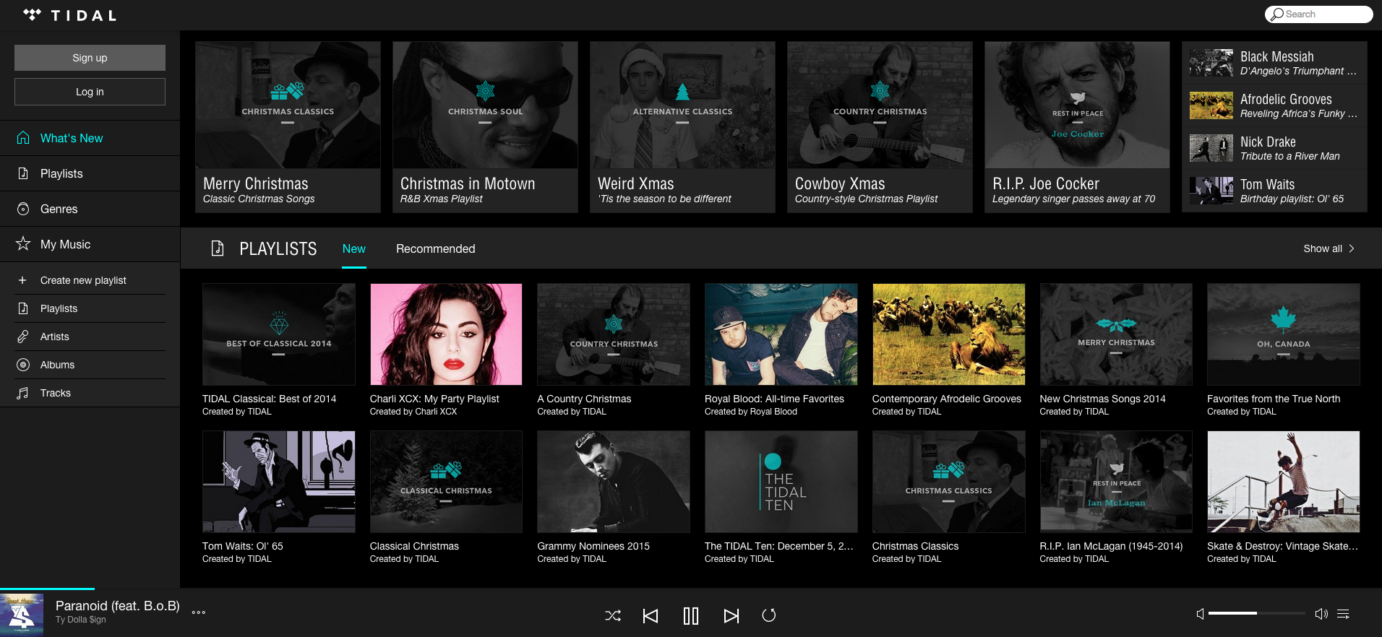The image size is (1382, 637).
Task: Skip to the next track
Action: coord(731,615)
